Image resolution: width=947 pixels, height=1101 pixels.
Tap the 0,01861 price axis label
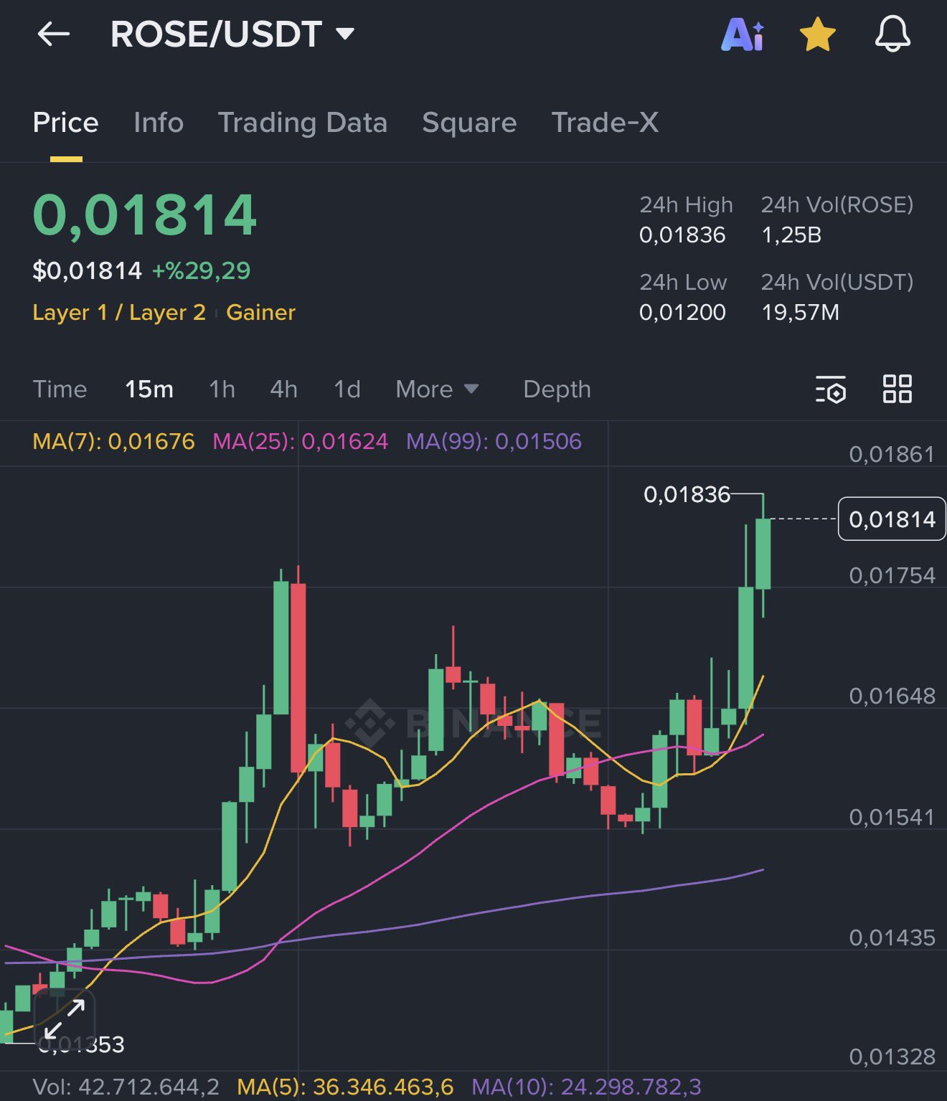point(892,454)
